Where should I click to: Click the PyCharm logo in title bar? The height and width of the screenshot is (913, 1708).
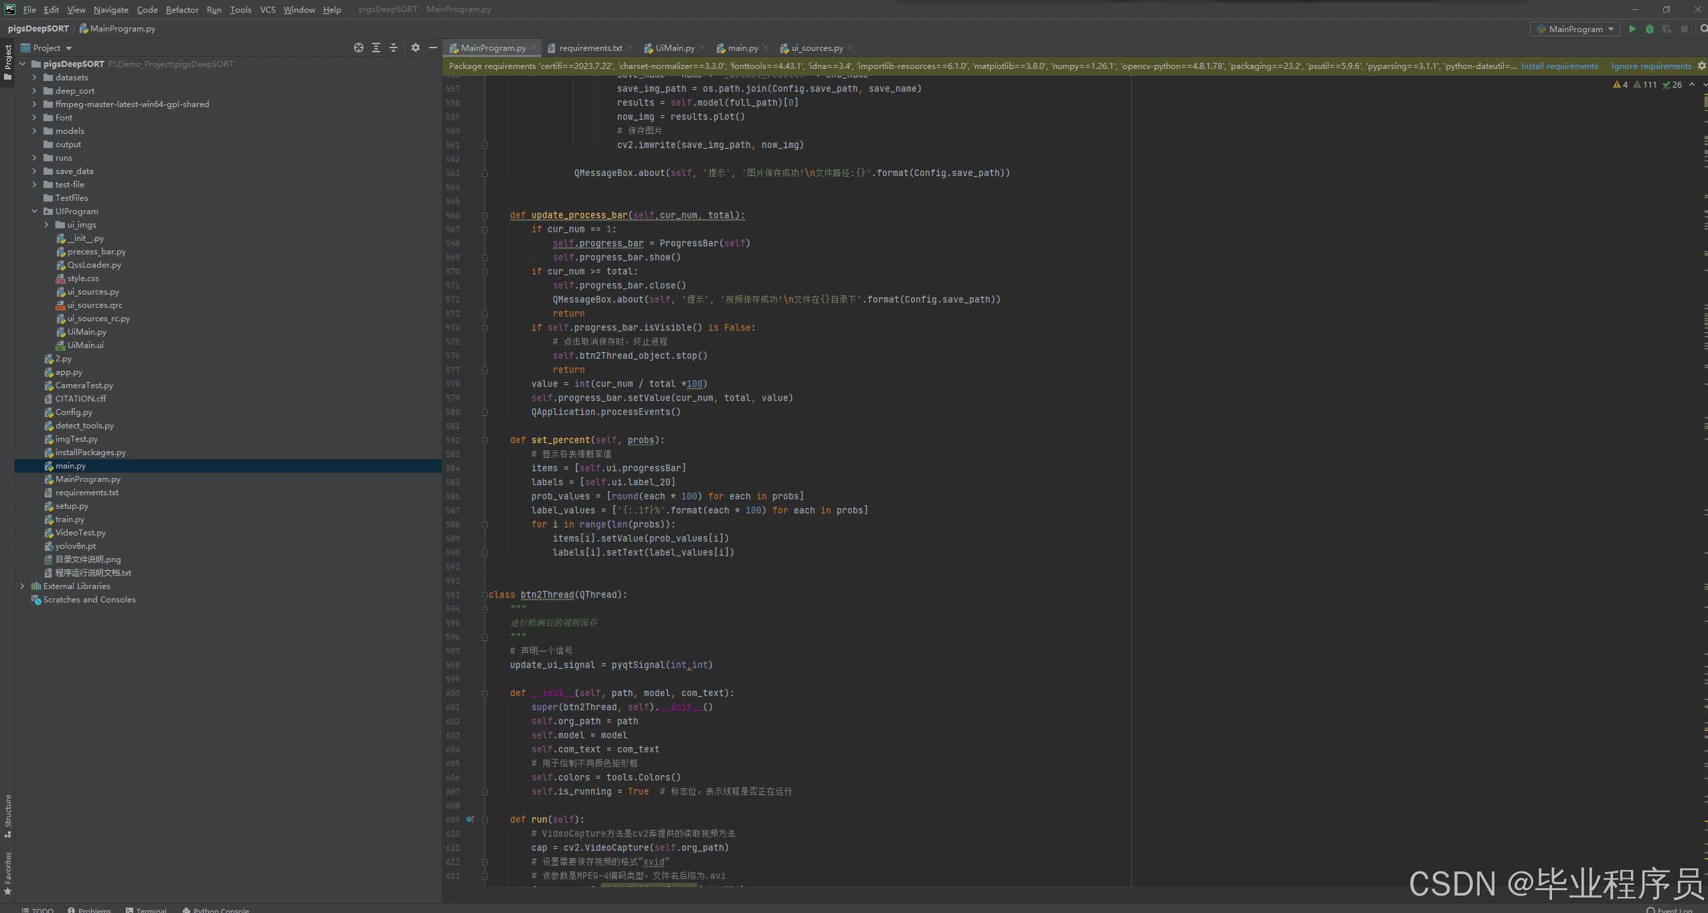pyautogui.click(x=9, y=9)
